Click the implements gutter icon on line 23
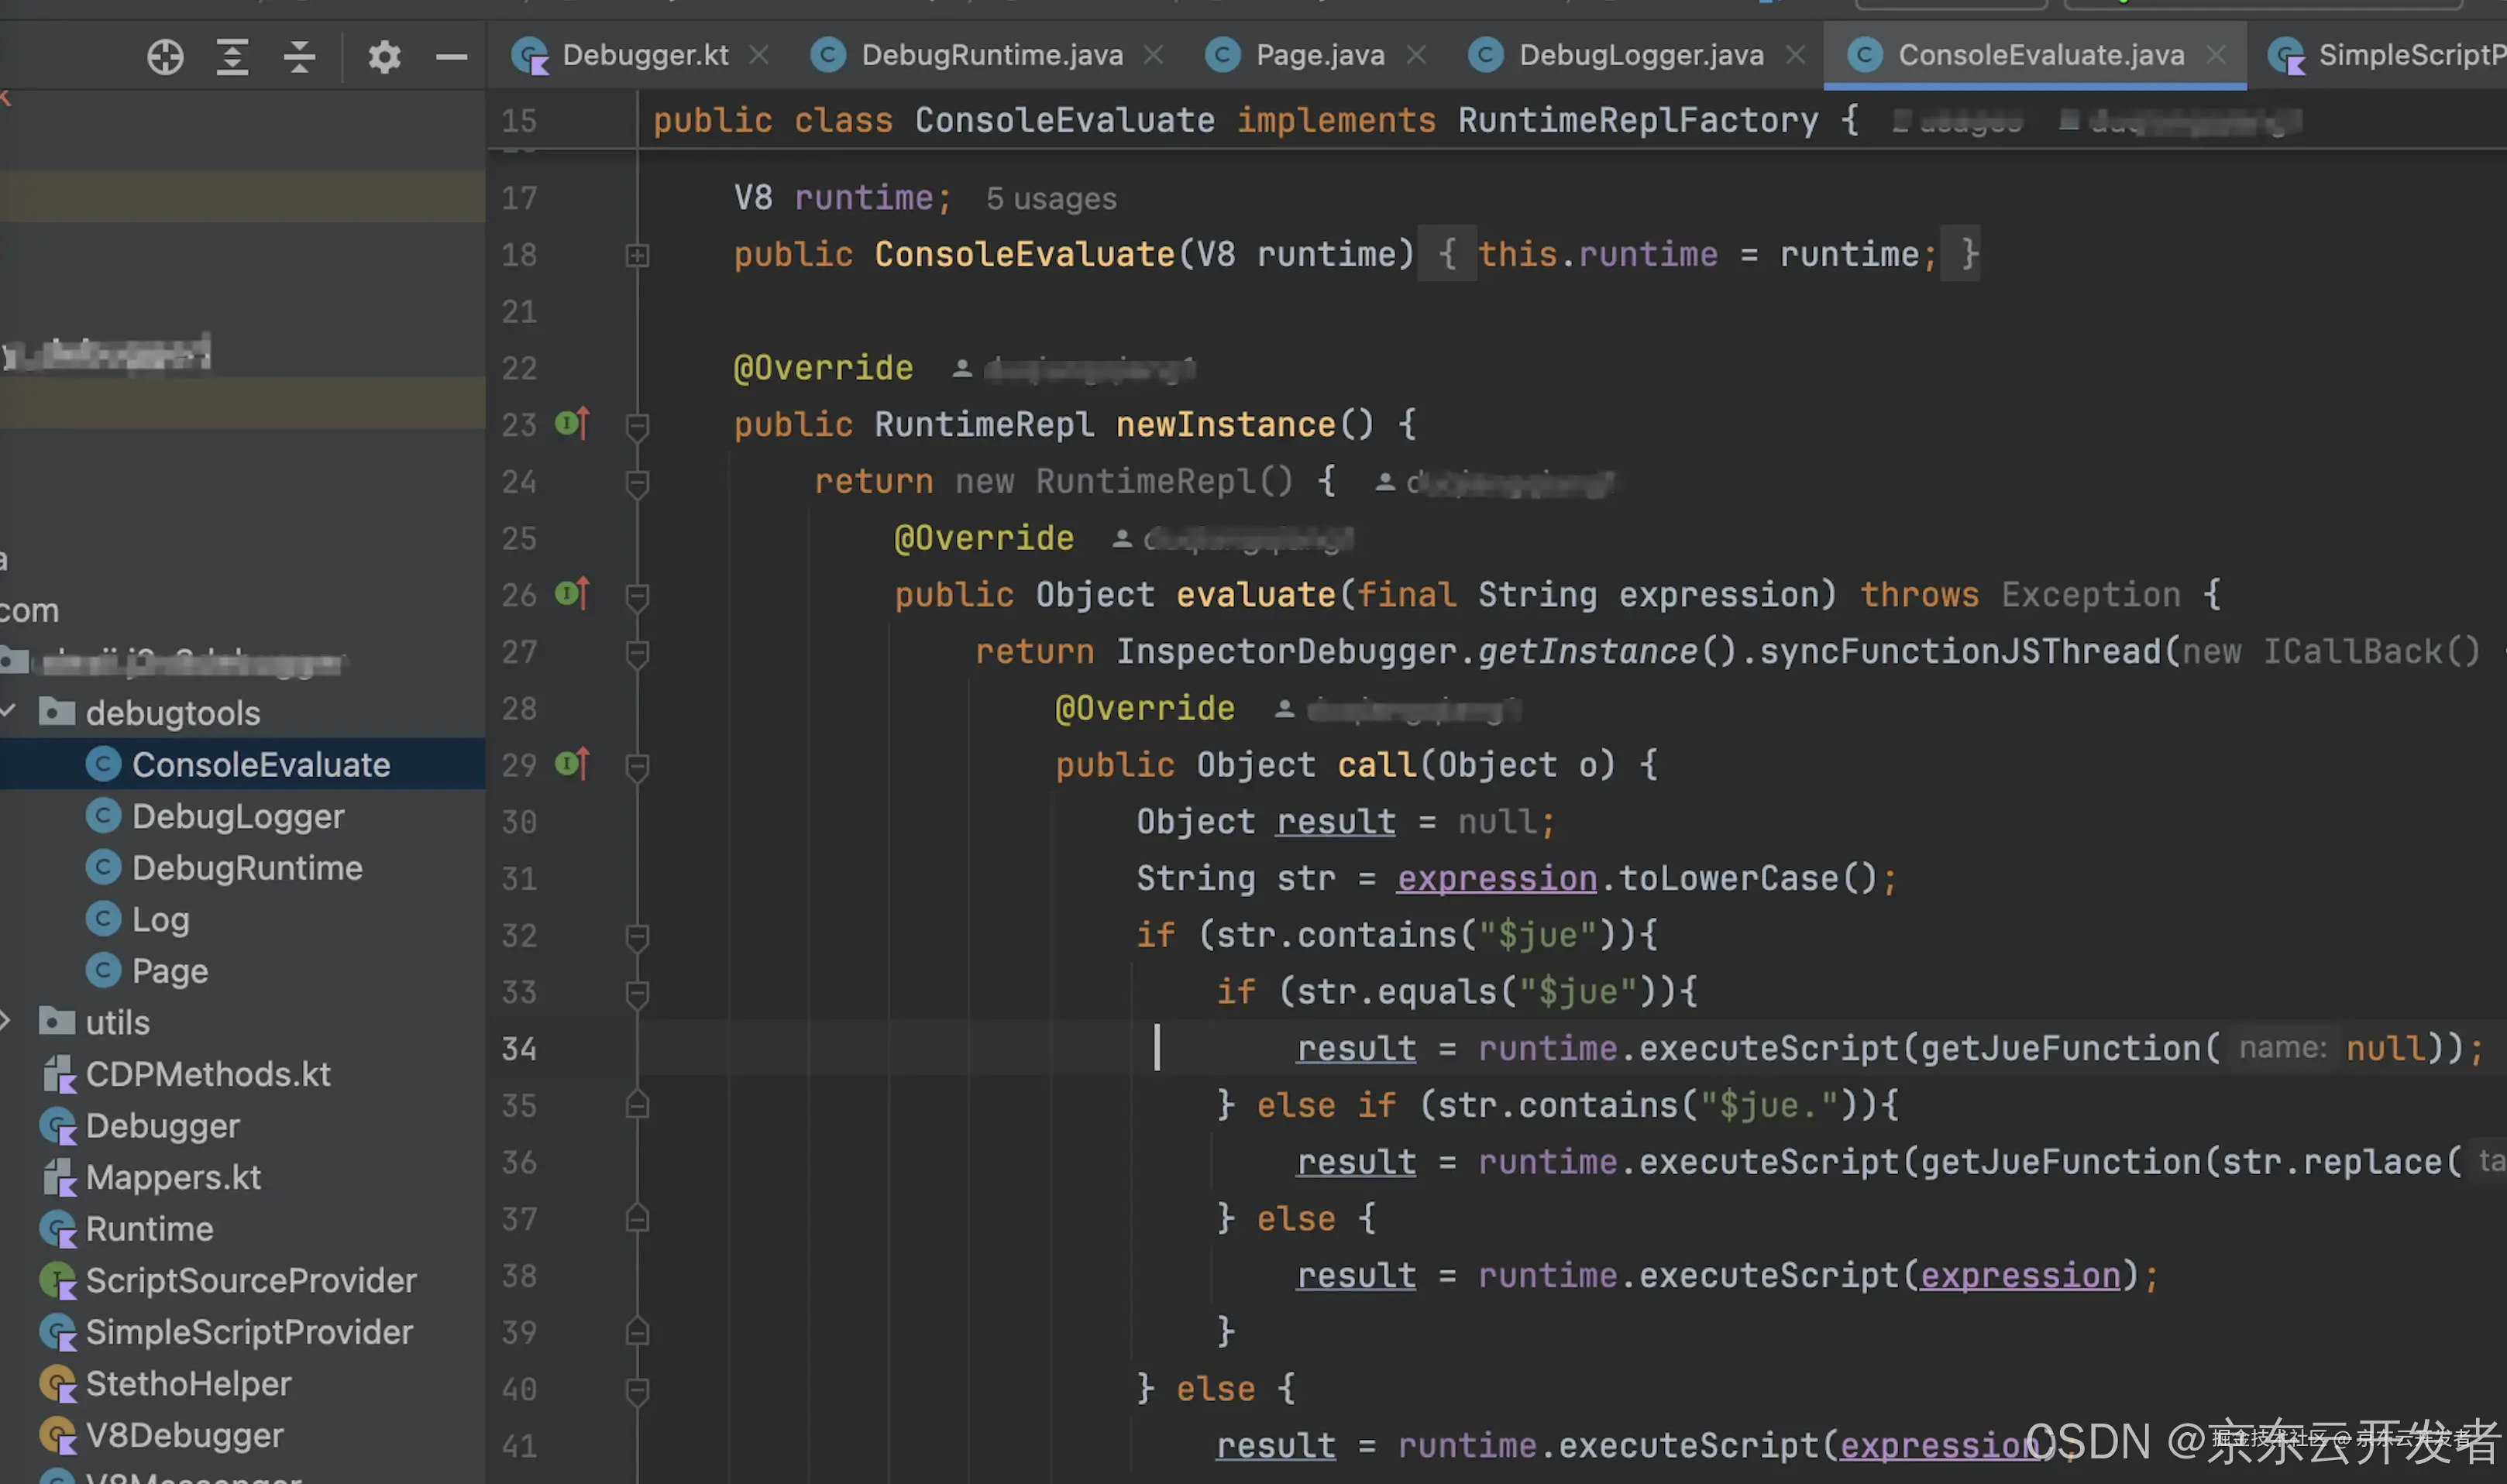Viewport: 2507px width, 1484px height. point(572,424)
